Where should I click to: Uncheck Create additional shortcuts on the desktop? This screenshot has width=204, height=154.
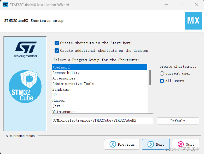click(x=57, y=50)
